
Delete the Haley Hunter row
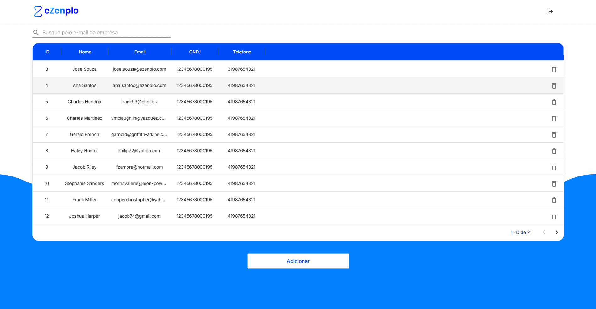[x=554, y=151]
